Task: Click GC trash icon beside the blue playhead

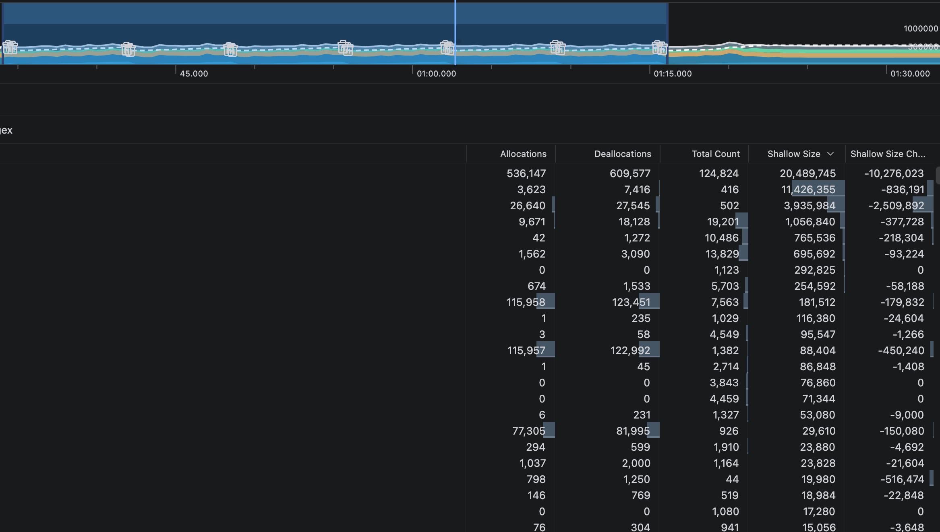Action: click(447, 48)
